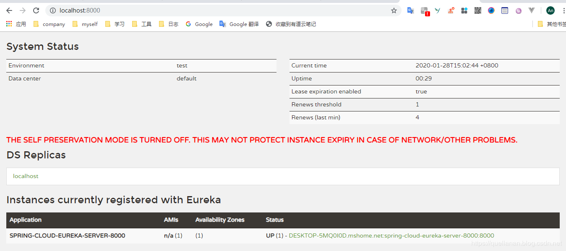Select the renews last minute value 4

[417, 117]
